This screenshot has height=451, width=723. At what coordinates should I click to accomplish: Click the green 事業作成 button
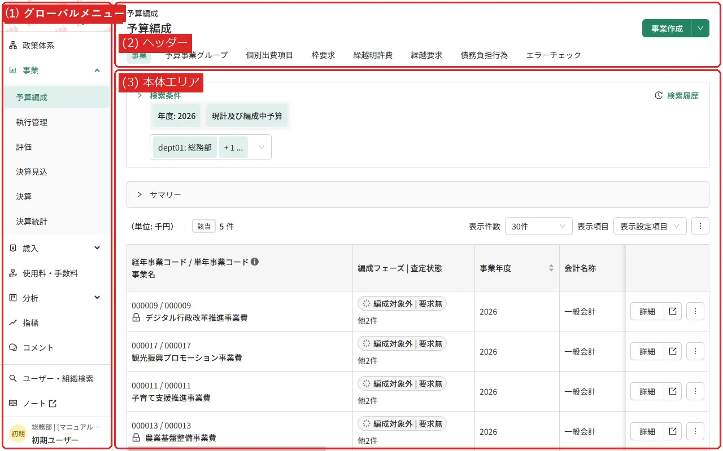tap(667, 28)
